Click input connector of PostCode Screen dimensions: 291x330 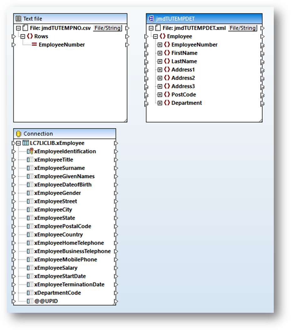[146, 95]
